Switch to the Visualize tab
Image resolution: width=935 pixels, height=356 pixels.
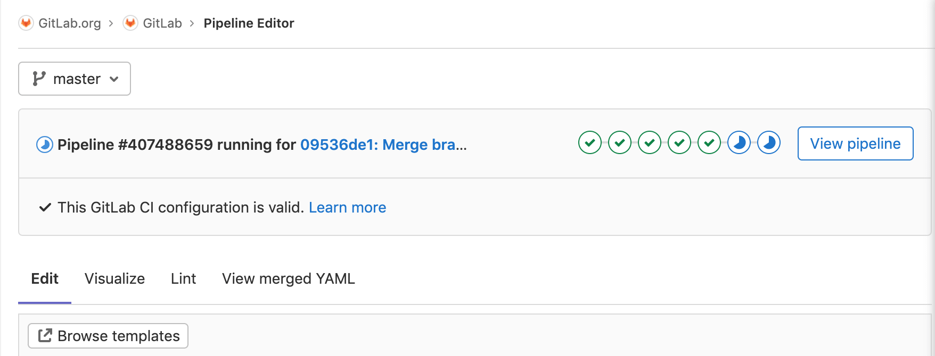click(x=114, y=278)
